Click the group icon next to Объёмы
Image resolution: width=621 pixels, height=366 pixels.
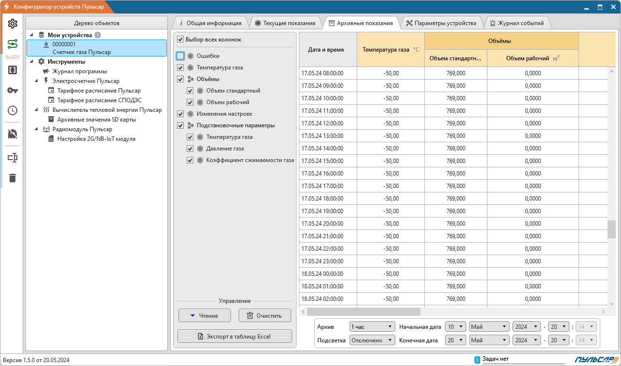pyautogui.click(x=190, y=79)
